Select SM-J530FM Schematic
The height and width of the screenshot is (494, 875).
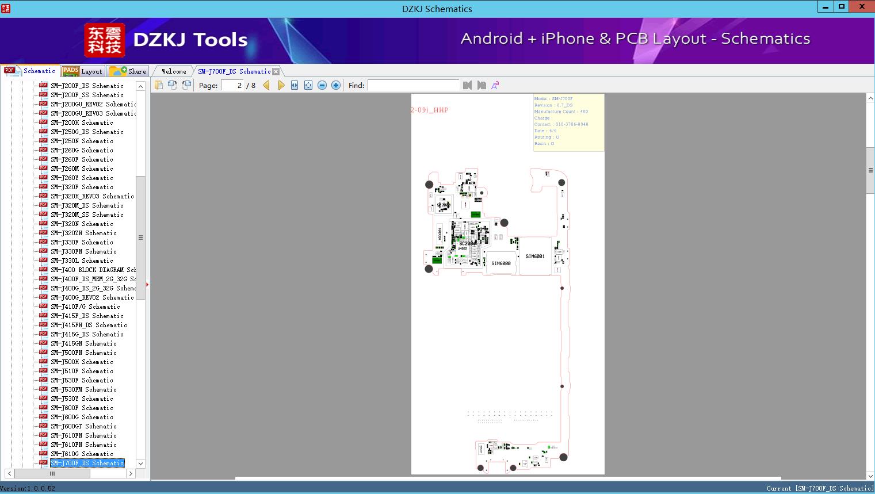click(83, 389)
